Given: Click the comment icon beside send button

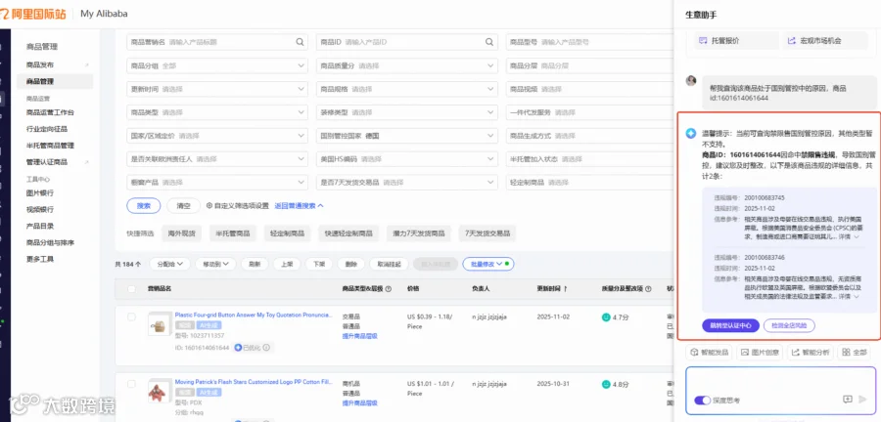Looking at the screenshot, I should click(x=848, y=399).
